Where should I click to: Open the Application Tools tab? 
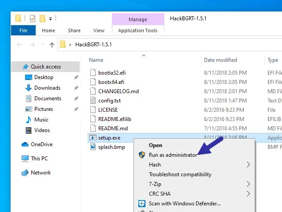click(x=137, y=30)
